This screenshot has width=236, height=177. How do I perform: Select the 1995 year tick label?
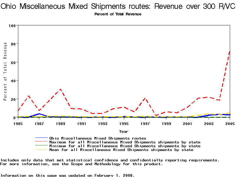(x=124, y=124)
